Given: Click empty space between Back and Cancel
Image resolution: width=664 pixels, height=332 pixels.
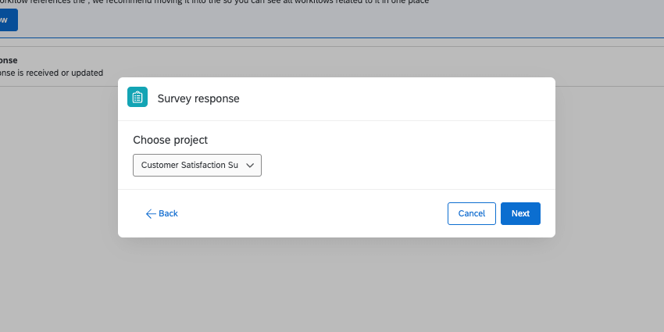Looking at the screenshot, I should [312, 213].
